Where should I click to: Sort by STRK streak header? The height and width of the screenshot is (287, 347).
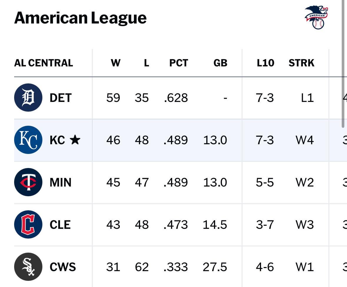click(301, 63)
